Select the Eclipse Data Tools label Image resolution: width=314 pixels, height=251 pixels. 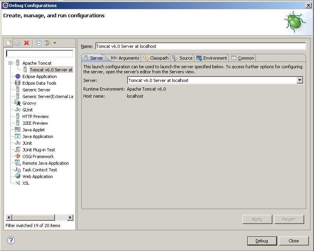(x=39, y=83)
